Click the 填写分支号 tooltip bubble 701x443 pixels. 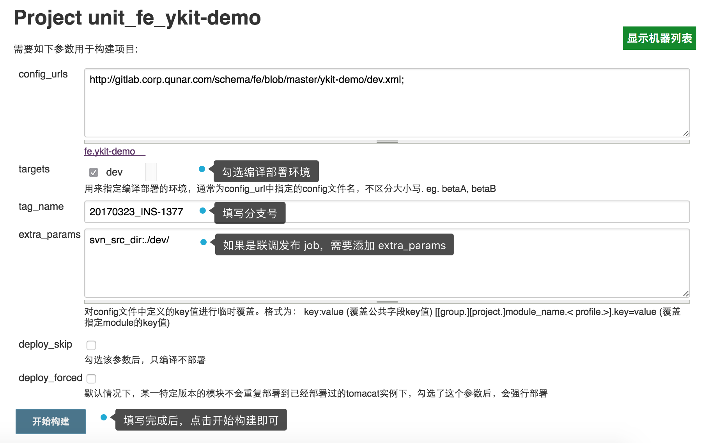(250, 212)
